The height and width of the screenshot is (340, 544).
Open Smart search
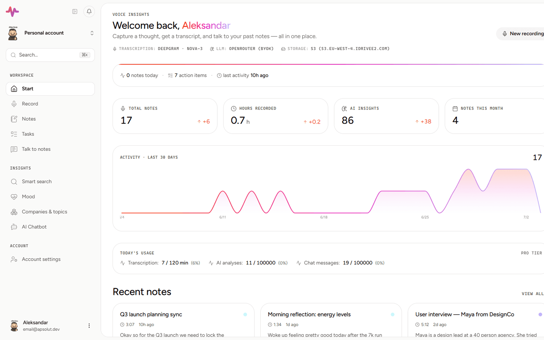(50, 182)
